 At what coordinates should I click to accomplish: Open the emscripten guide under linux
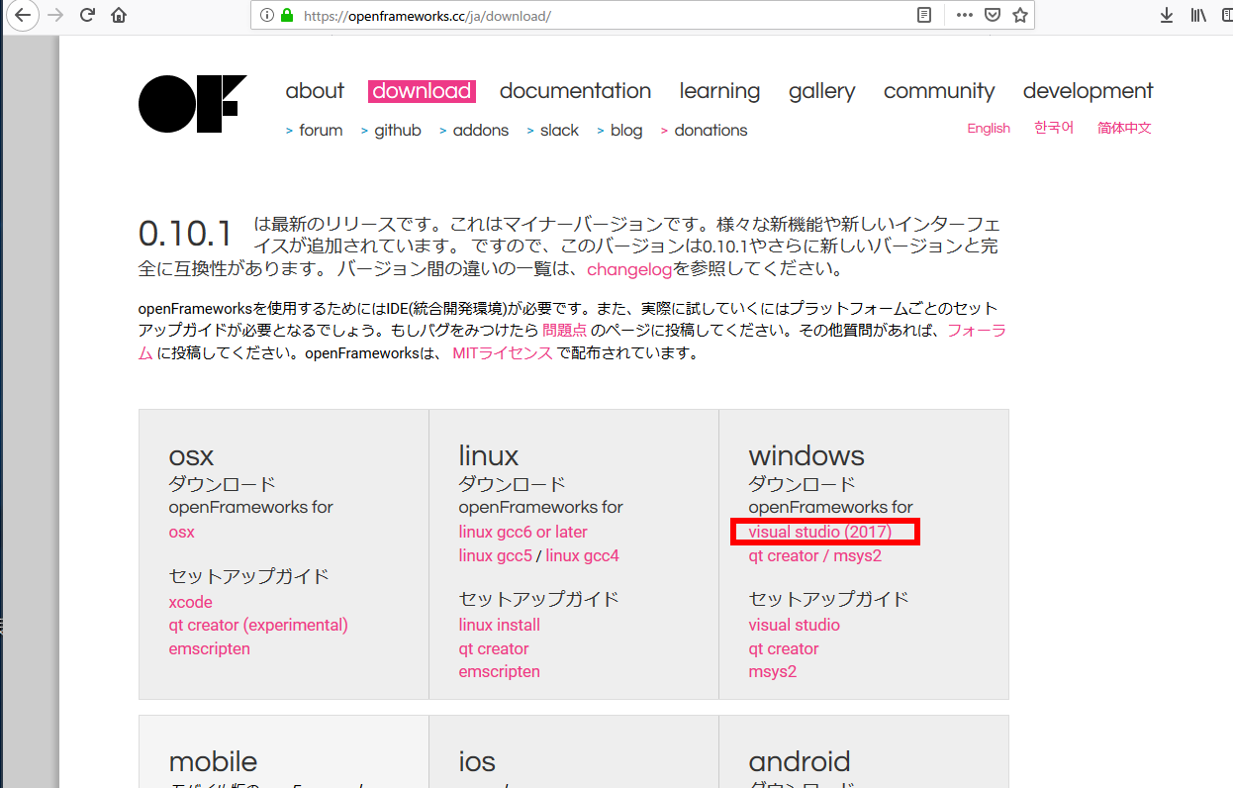pos(500,671)
